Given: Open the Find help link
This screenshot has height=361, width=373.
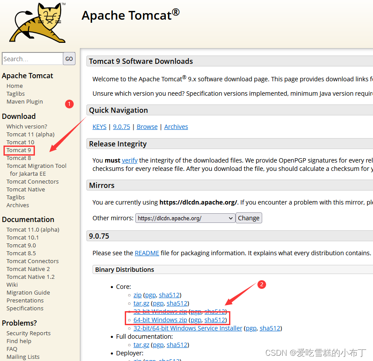Looking at the screenshot, I should pyautogui.click(x=19, y=341).
